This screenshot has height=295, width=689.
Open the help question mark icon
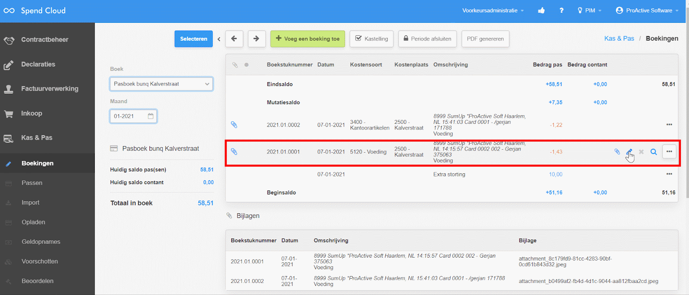point(562,10)
